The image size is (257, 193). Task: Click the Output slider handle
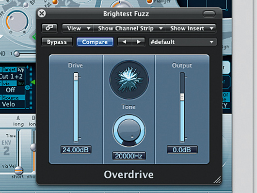182,96
